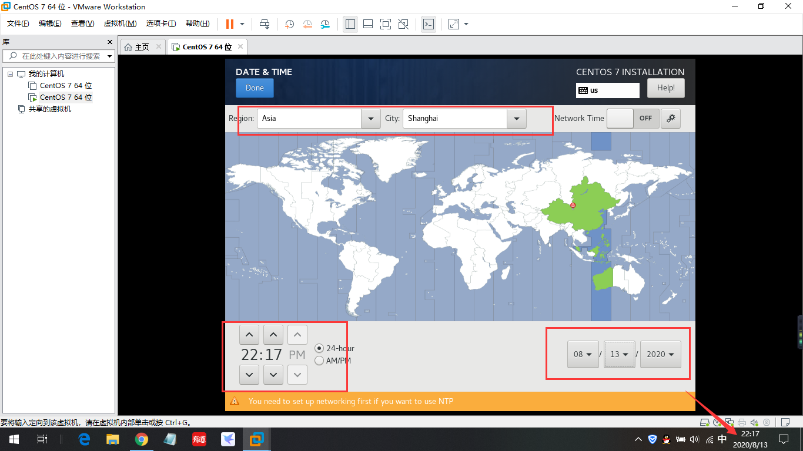Click the stretch guest display icon

click(453, 24)
